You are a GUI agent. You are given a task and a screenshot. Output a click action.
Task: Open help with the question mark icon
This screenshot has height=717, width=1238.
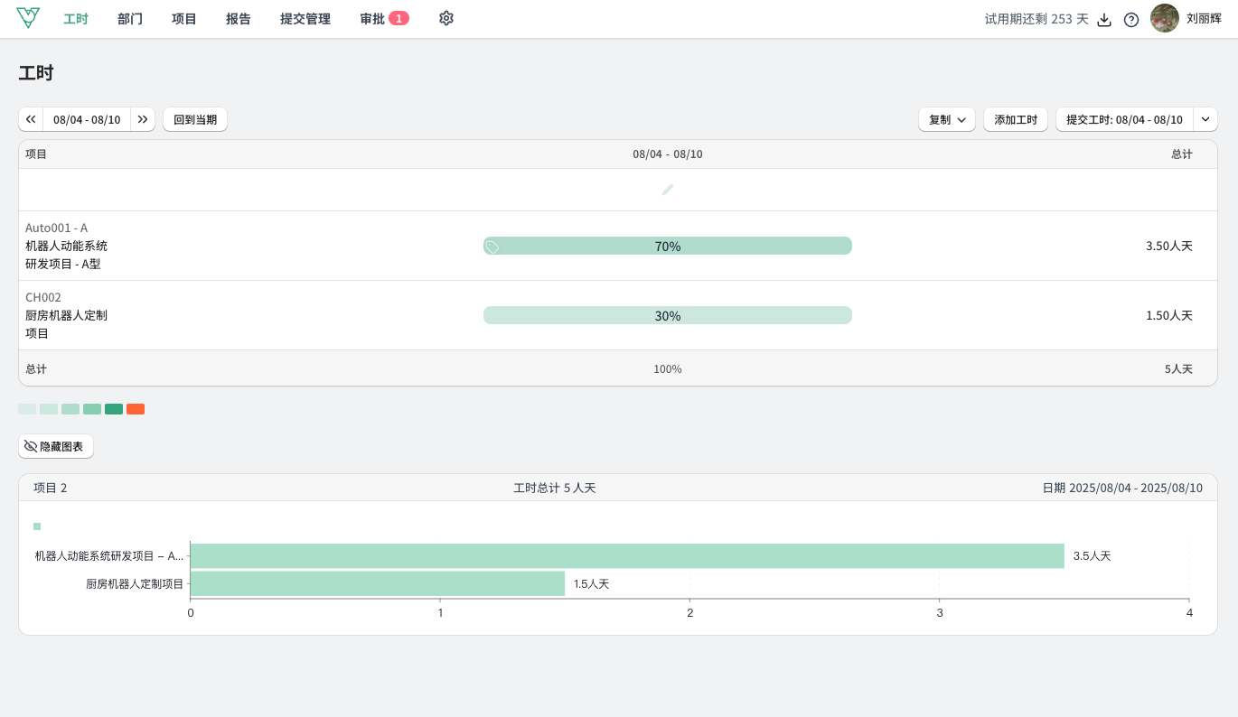(x=1130, y=20)
